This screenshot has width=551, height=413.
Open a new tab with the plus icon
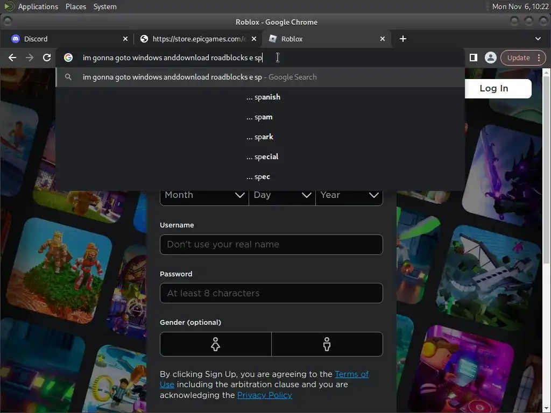point(403,39)
